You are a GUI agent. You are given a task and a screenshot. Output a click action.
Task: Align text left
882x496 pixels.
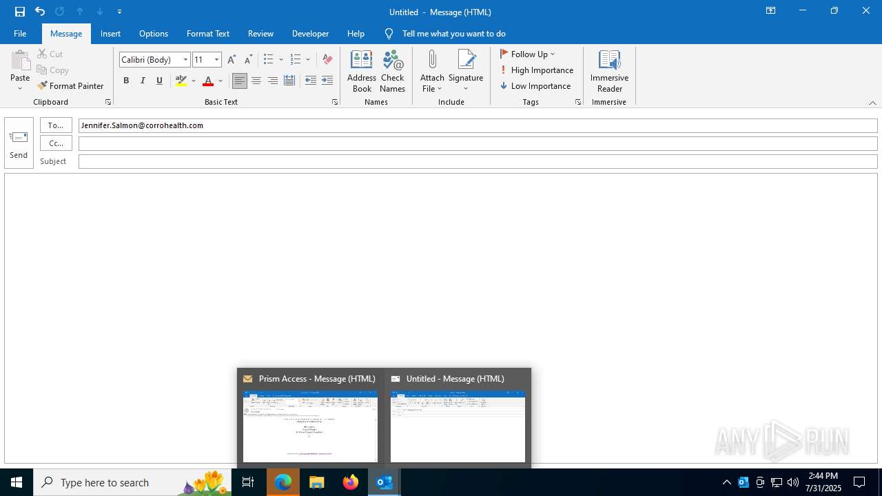pos(240,81)
